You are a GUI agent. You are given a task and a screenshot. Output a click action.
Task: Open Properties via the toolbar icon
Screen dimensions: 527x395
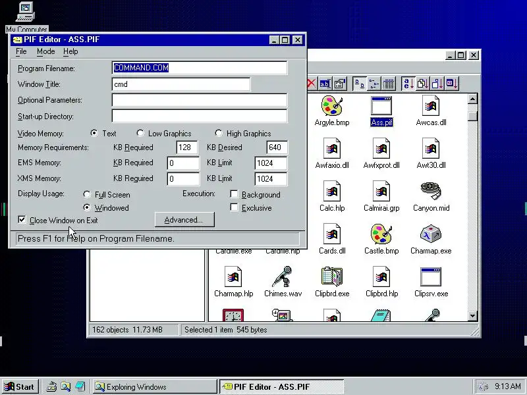[x=340, y=84]
